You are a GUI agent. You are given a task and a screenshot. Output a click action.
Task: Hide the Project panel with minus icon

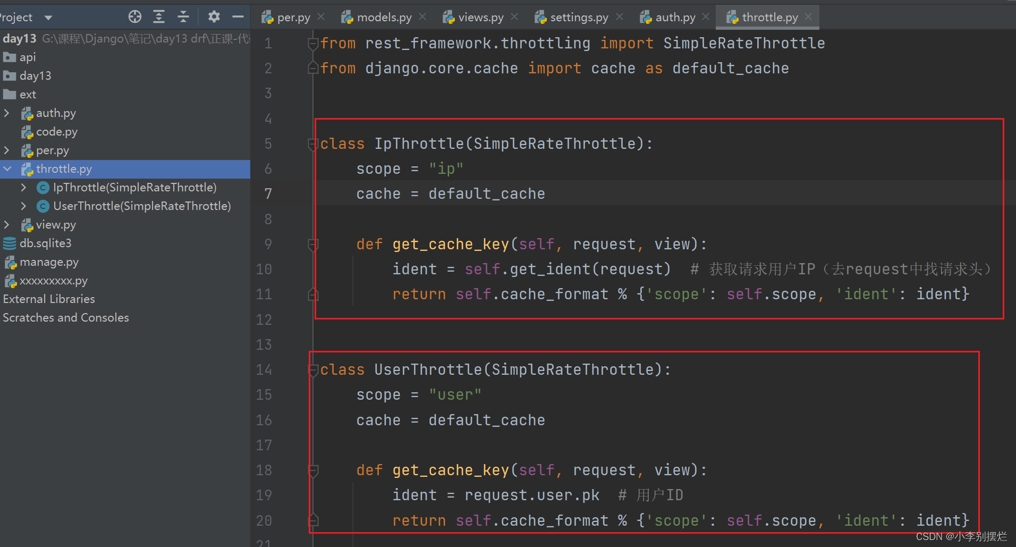click(238, 17)
